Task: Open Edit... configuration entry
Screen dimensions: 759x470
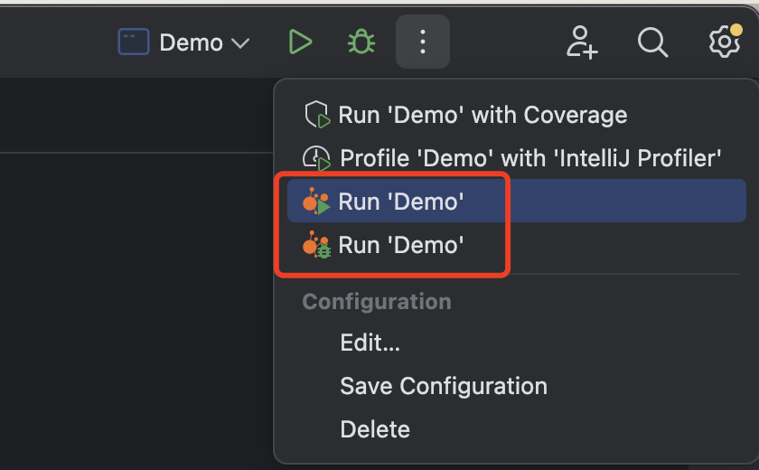Action: [x=517, y=343]
